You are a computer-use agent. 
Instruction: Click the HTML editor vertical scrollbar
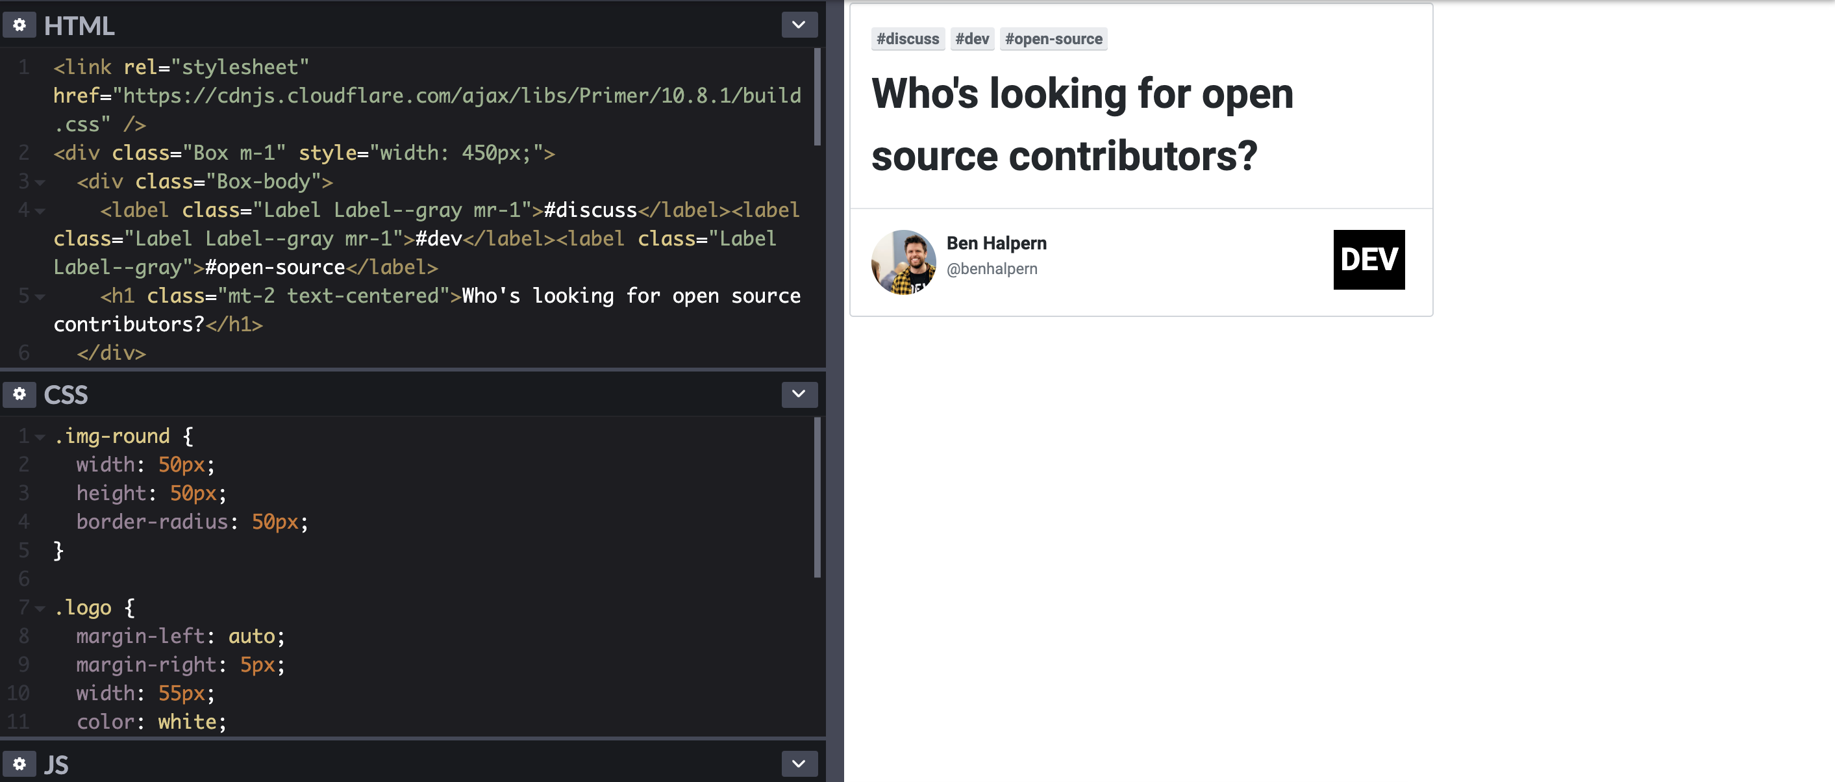coord(817,97)
